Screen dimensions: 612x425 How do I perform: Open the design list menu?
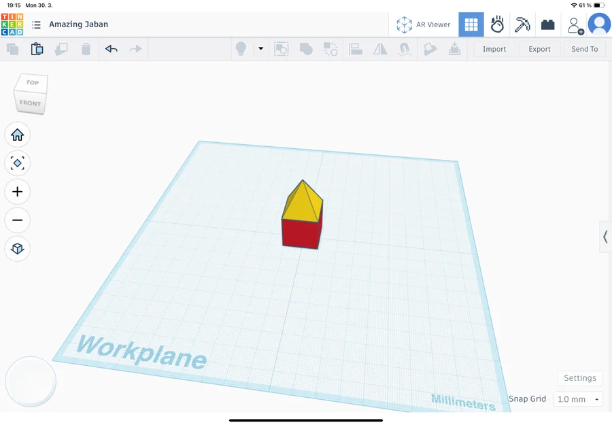(35, 24)
